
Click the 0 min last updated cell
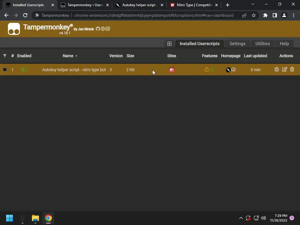coord(255,70)
